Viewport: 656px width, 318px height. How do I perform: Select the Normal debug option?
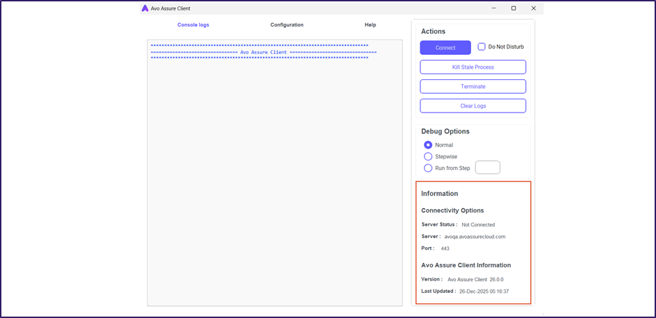click(428, 145)
